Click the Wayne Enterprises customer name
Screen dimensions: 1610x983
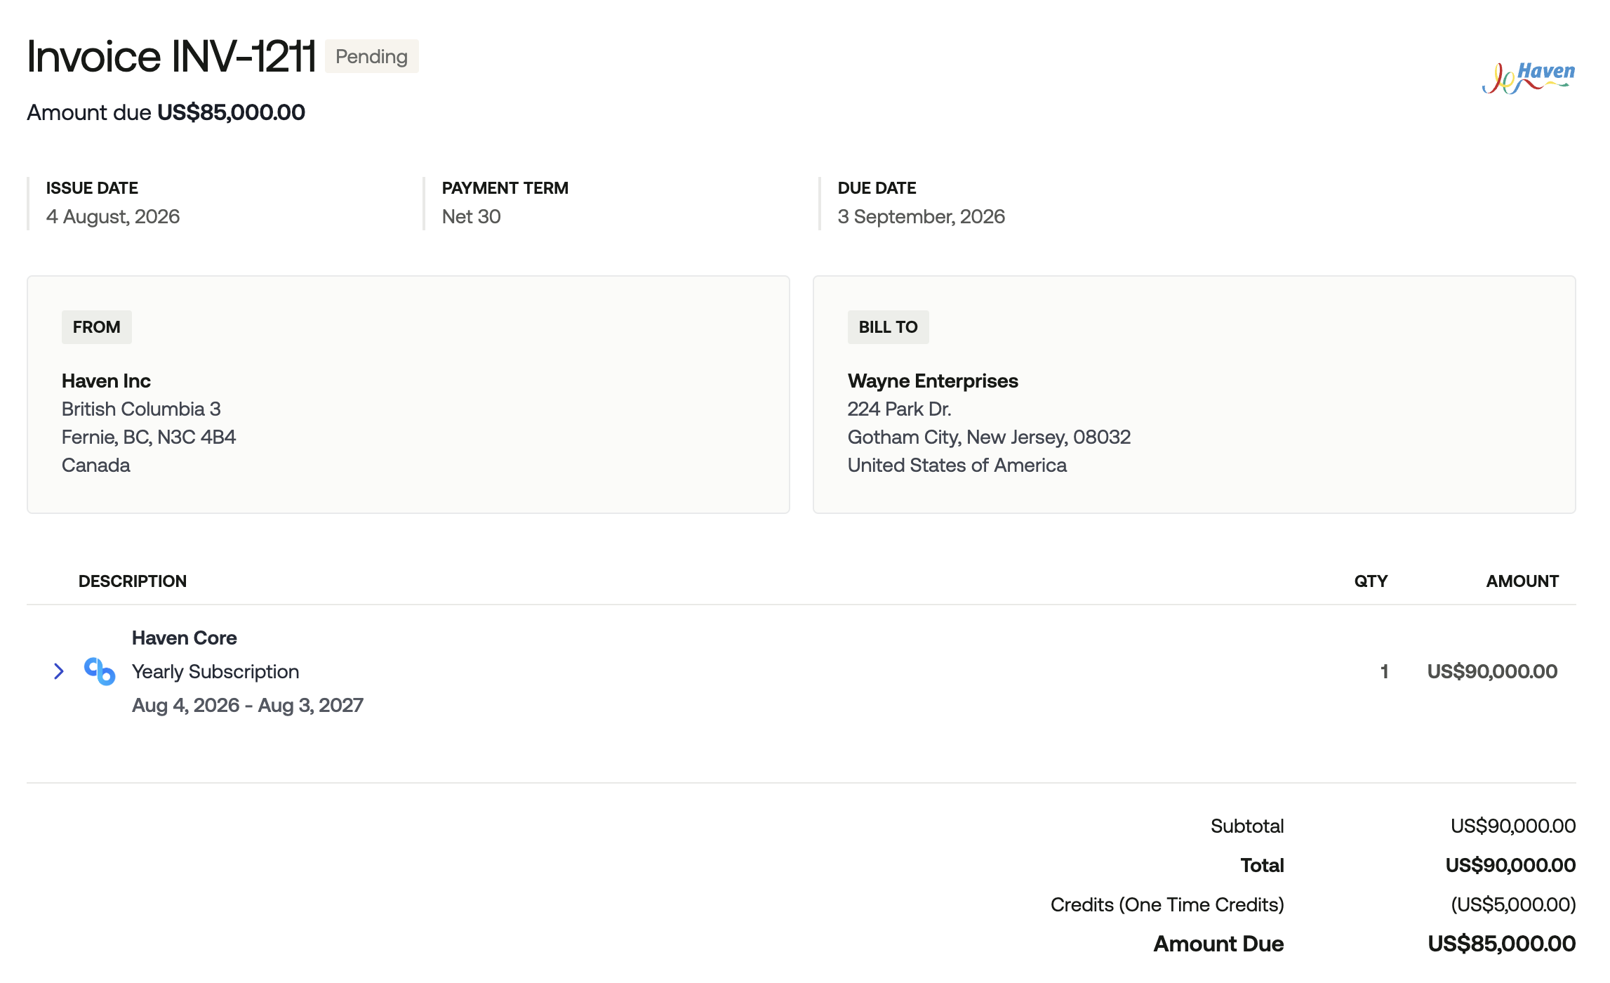point(933,381)
